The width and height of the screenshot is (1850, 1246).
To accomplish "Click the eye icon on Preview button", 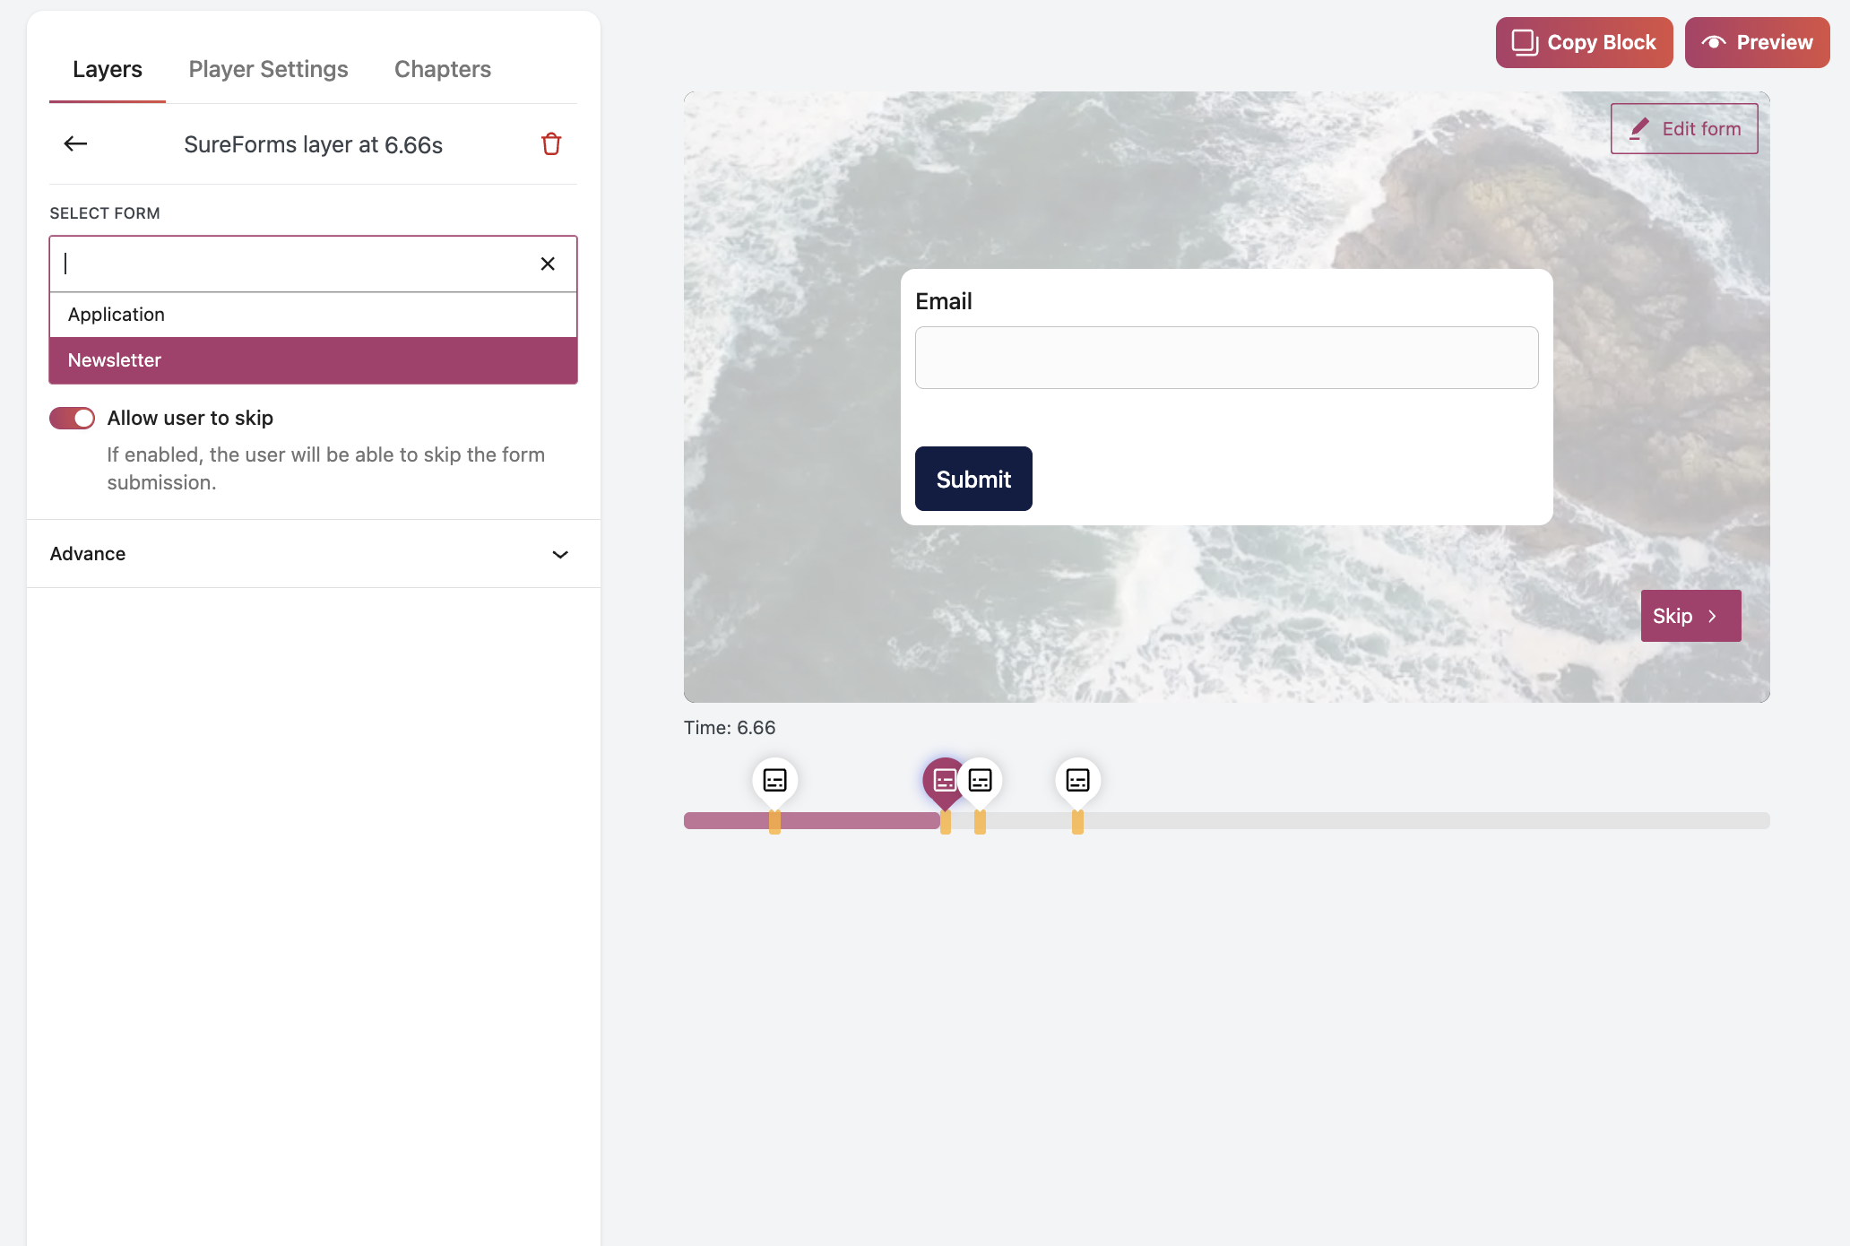I will (x=1715, y=42).
